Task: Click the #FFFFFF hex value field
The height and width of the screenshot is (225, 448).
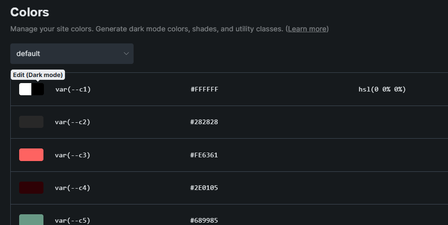Action: [x=204, y=89]
